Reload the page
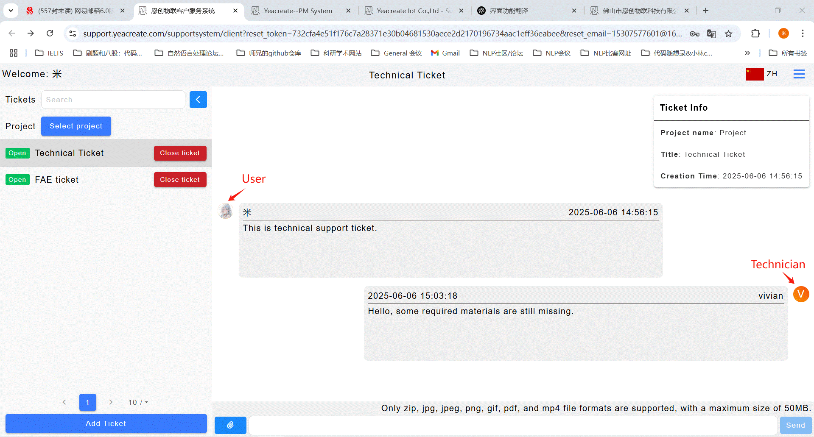The width and height of the screenshot is (814, 437). click(50, 33)
